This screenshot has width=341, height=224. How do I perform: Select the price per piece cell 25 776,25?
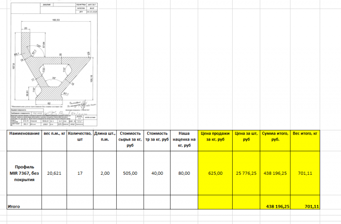(x=246, y=173)
